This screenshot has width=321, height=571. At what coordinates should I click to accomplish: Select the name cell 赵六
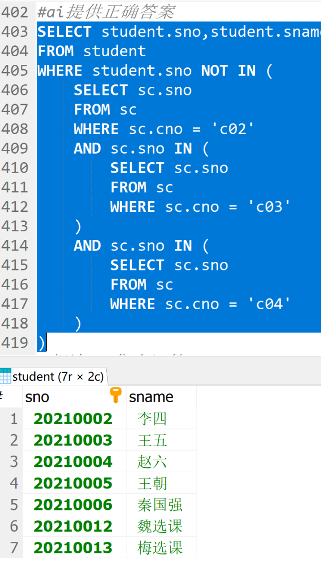point(161,462)
